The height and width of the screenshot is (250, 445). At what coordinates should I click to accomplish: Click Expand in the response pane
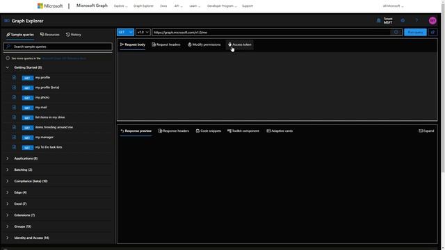point(426,131)
